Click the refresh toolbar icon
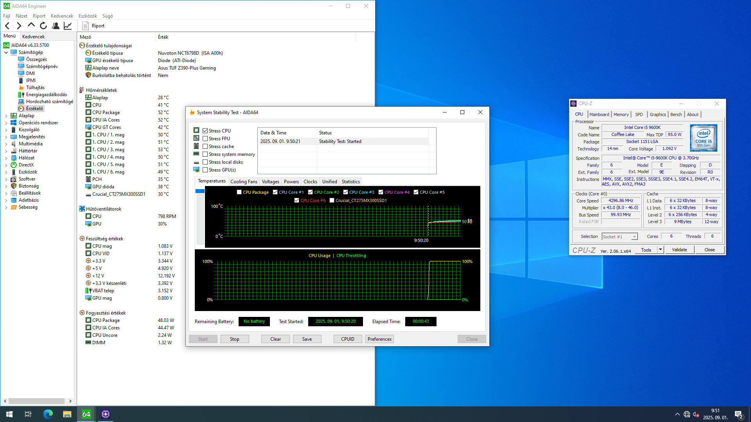 click(x=43, y=26)
